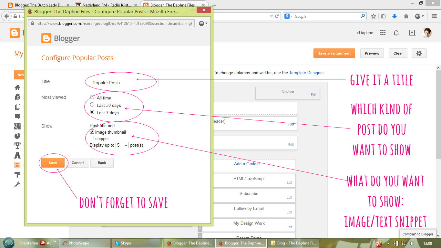
Task: Click the Back button in the popup
Action: (x=102, y=163)
